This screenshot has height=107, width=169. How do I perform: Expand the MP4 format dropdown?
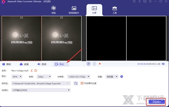[17, 77]
